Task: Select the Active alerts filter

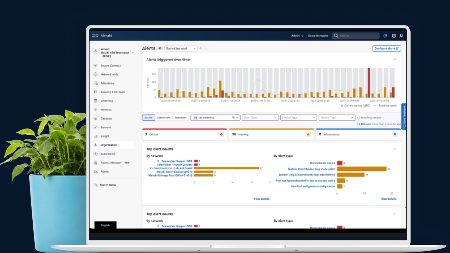Action: 148,118
